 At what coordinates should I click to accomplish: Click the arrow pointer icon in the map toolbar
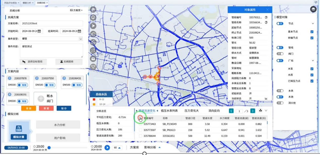coord(93,26)
